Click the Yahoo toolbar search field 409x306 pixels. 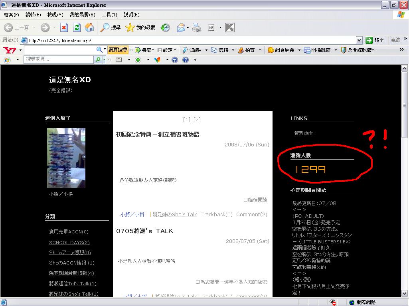point(60,50)
